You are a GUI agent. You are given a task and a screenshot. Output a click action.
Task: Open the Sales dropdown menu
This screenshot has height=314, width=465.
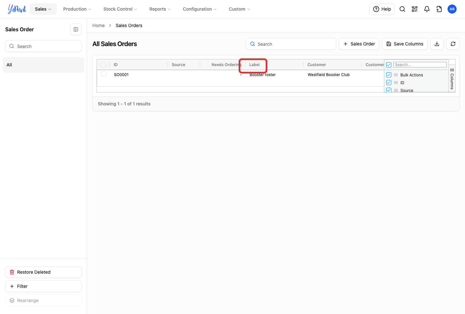43,9
